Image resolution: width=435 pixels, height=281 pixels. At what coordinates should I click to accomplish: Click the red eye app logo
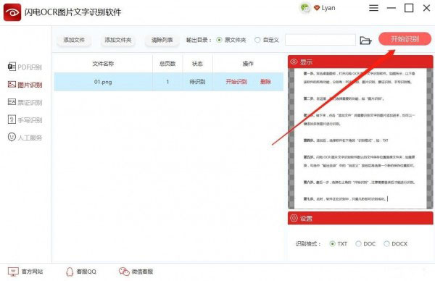pyautogui.click(x=12, y=12)
